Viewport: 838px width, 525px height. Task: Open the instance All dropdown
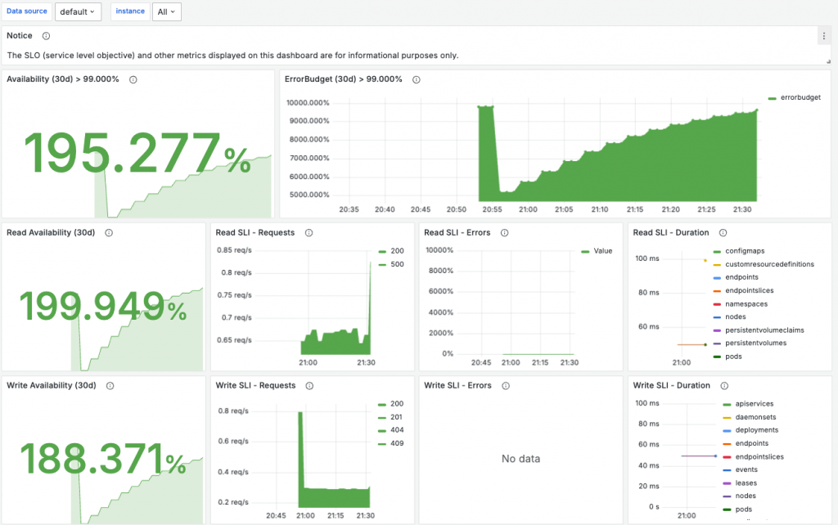(167, 11)
